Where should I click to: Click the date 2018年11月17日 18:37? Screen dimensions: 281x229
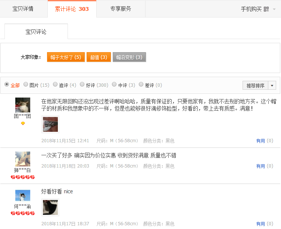click(65, 224)
